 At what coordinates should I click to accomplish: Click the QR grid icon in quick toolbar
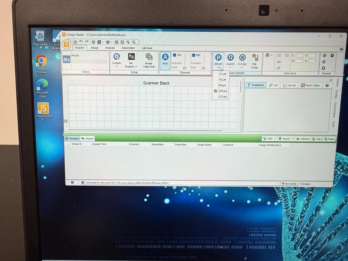(x=122, y=42)
